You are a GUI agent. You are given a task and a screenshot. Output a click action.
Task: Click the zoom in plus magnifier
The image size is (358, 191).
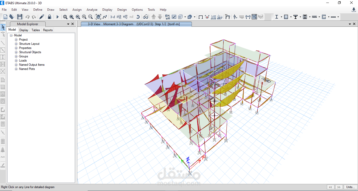pyautogui.click(x=84, y=17)
